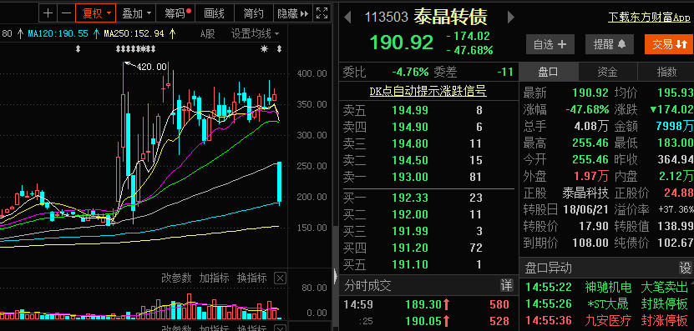The image size is (694, 331).
Task: Click the 泰晶转债 security name title
Action: 450,18
